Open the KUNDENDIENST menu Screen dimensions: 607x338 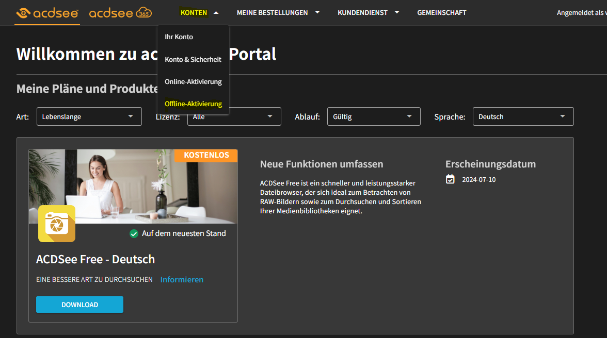(x=362, y=13)
